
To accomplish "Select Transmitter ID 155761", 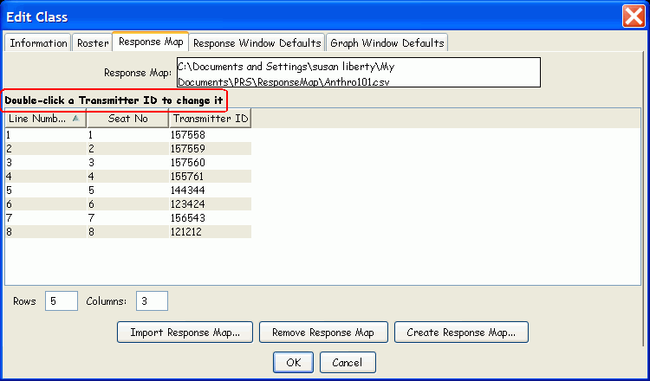I will [211, 177].
